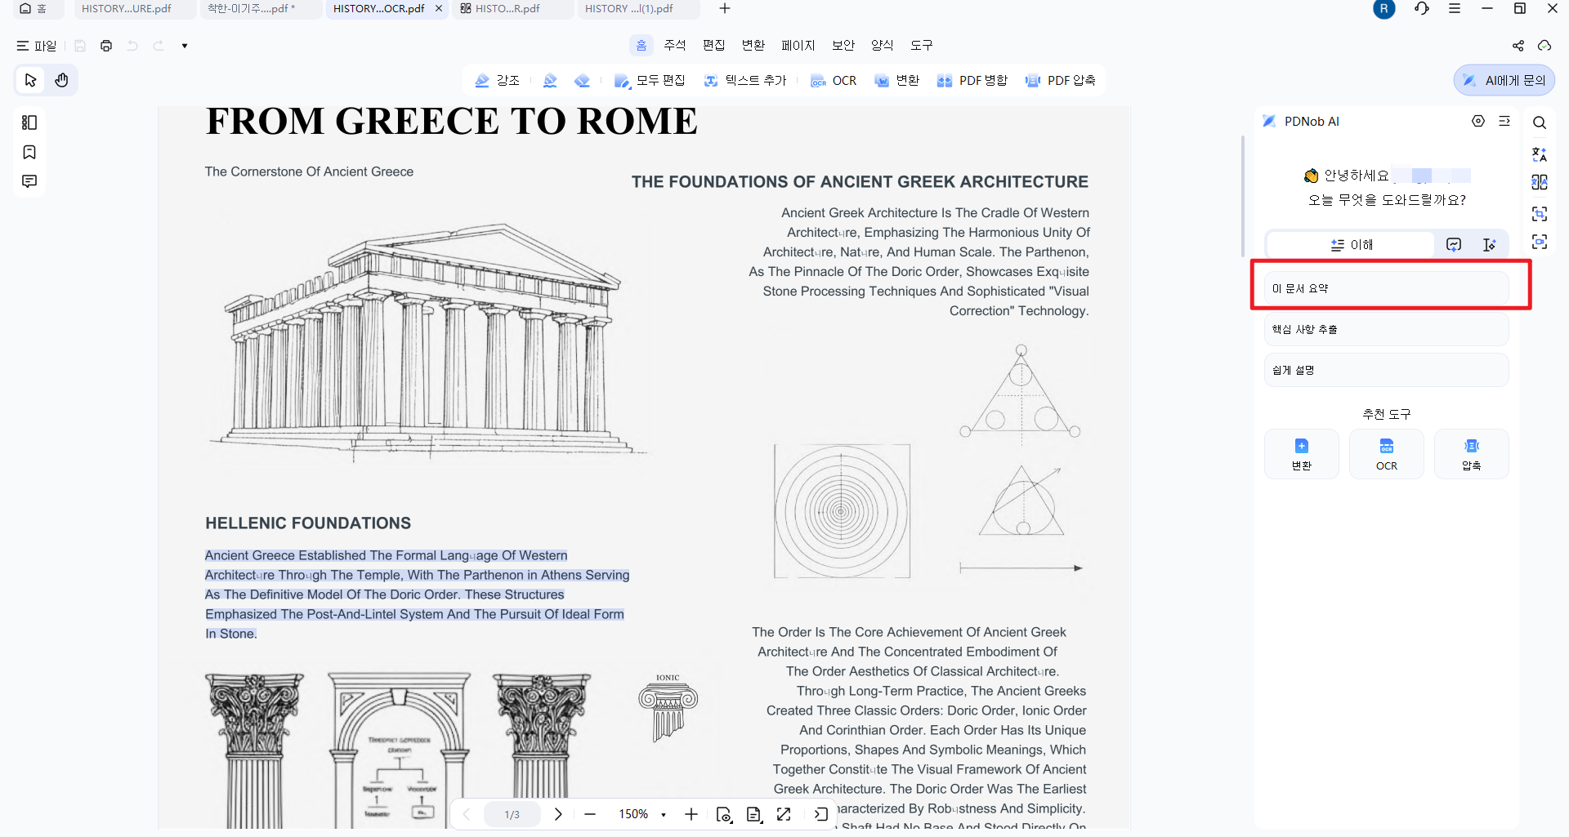The width and height of the screenshot is (1569, 837).
Task: Click the 이 문서 요약 suggestion
Action: tap(1386, 288)
